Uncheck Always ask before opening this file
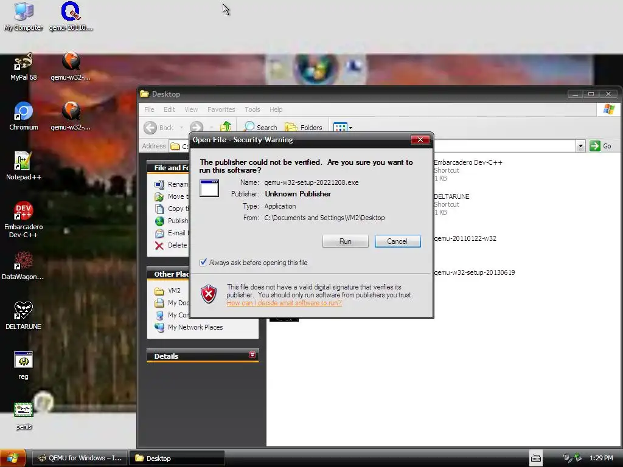Image resolution: width=623 pixels, height=467 pixels. click(x=203, y=263)
